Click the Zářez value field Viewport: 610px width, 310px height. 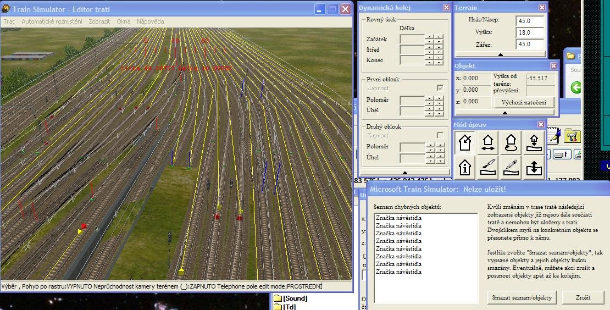coord(530,45)
